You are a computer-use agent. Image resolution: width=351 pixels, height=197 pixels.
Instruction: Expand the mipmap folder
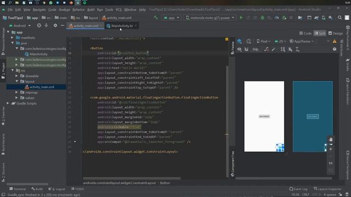pos(16,92)
